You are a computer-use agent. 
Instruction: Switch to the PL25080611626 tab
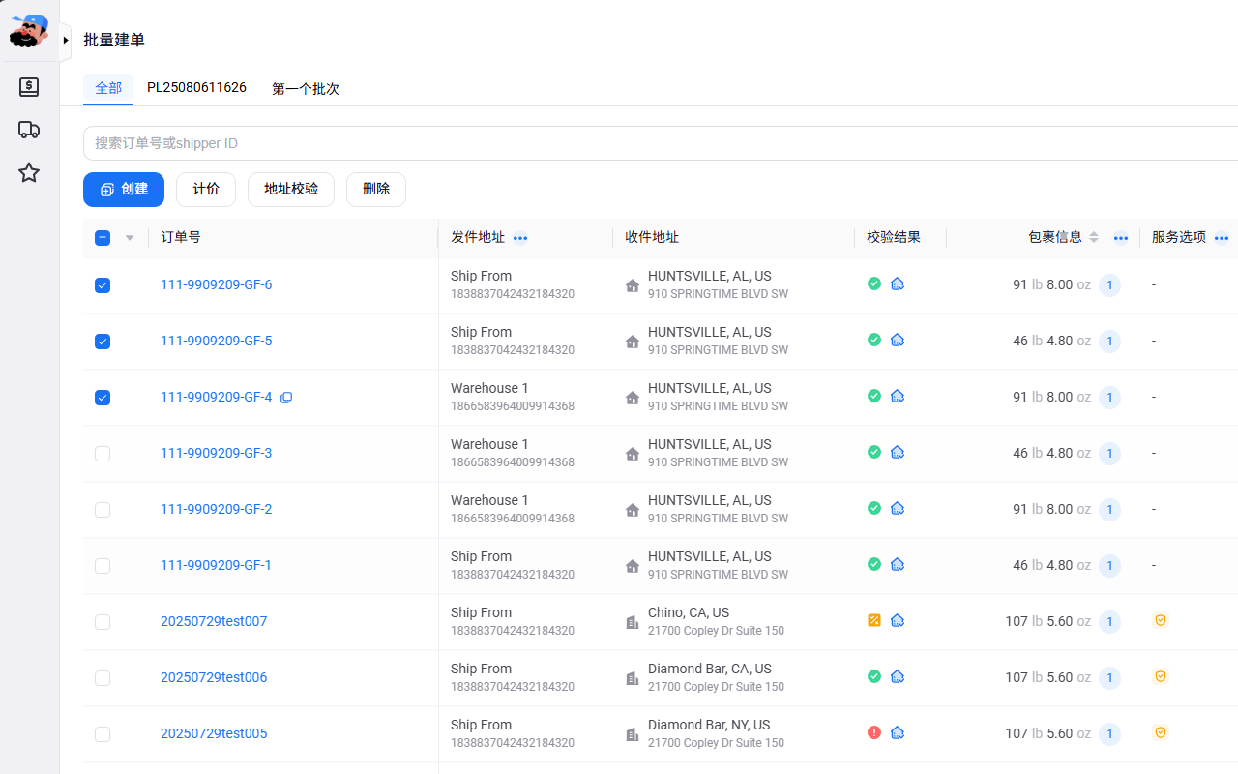[196, 88]
